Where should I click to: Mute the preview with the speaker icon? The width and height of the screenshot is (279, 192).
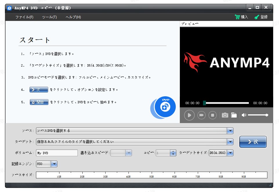[x=244, y=115]
